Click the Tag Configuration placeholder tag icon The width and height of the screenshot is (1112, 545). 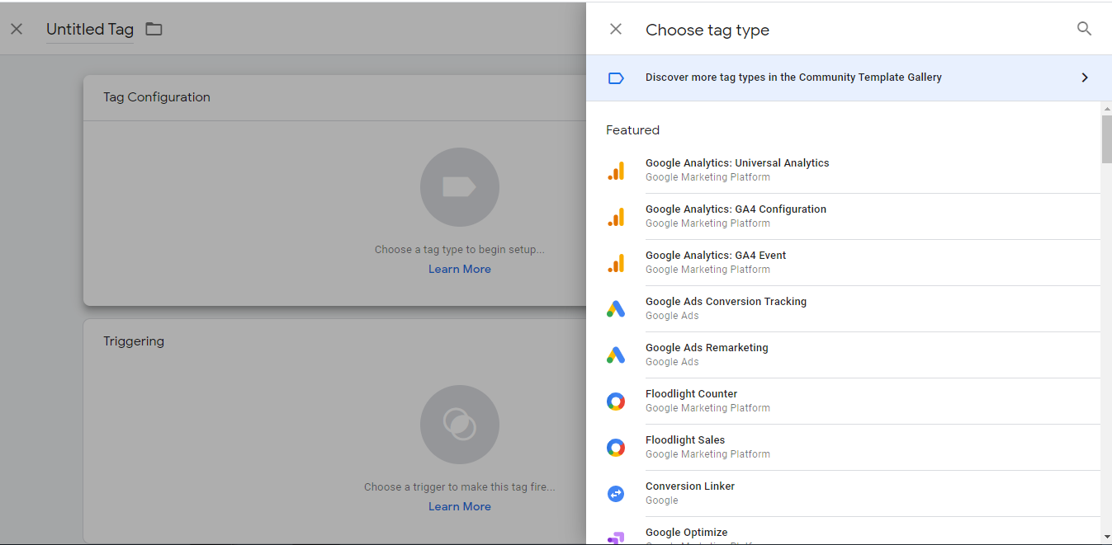point(460,187)
